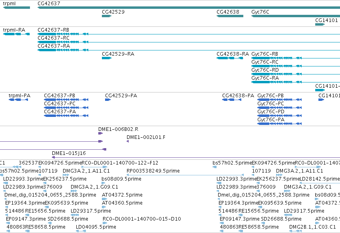Image resolution: width=340 pixels, height=233 pixels.
Task: Click transcript CG42638-RA label
Action: click(233, 54)
